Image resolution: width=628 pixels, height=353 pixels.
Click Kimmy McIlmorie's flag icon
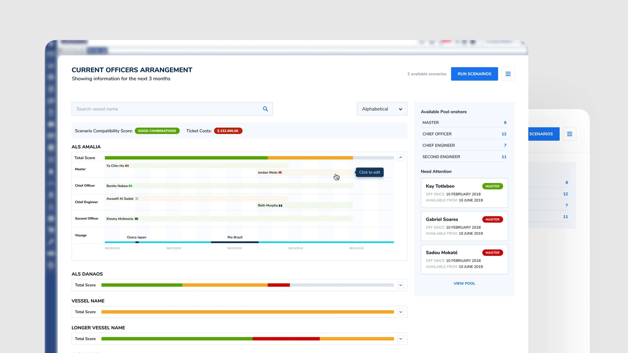click(136, 219)
